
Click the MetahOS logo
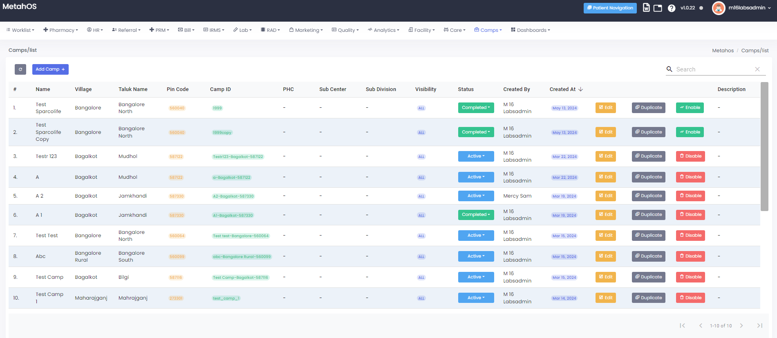coord(20,7)
